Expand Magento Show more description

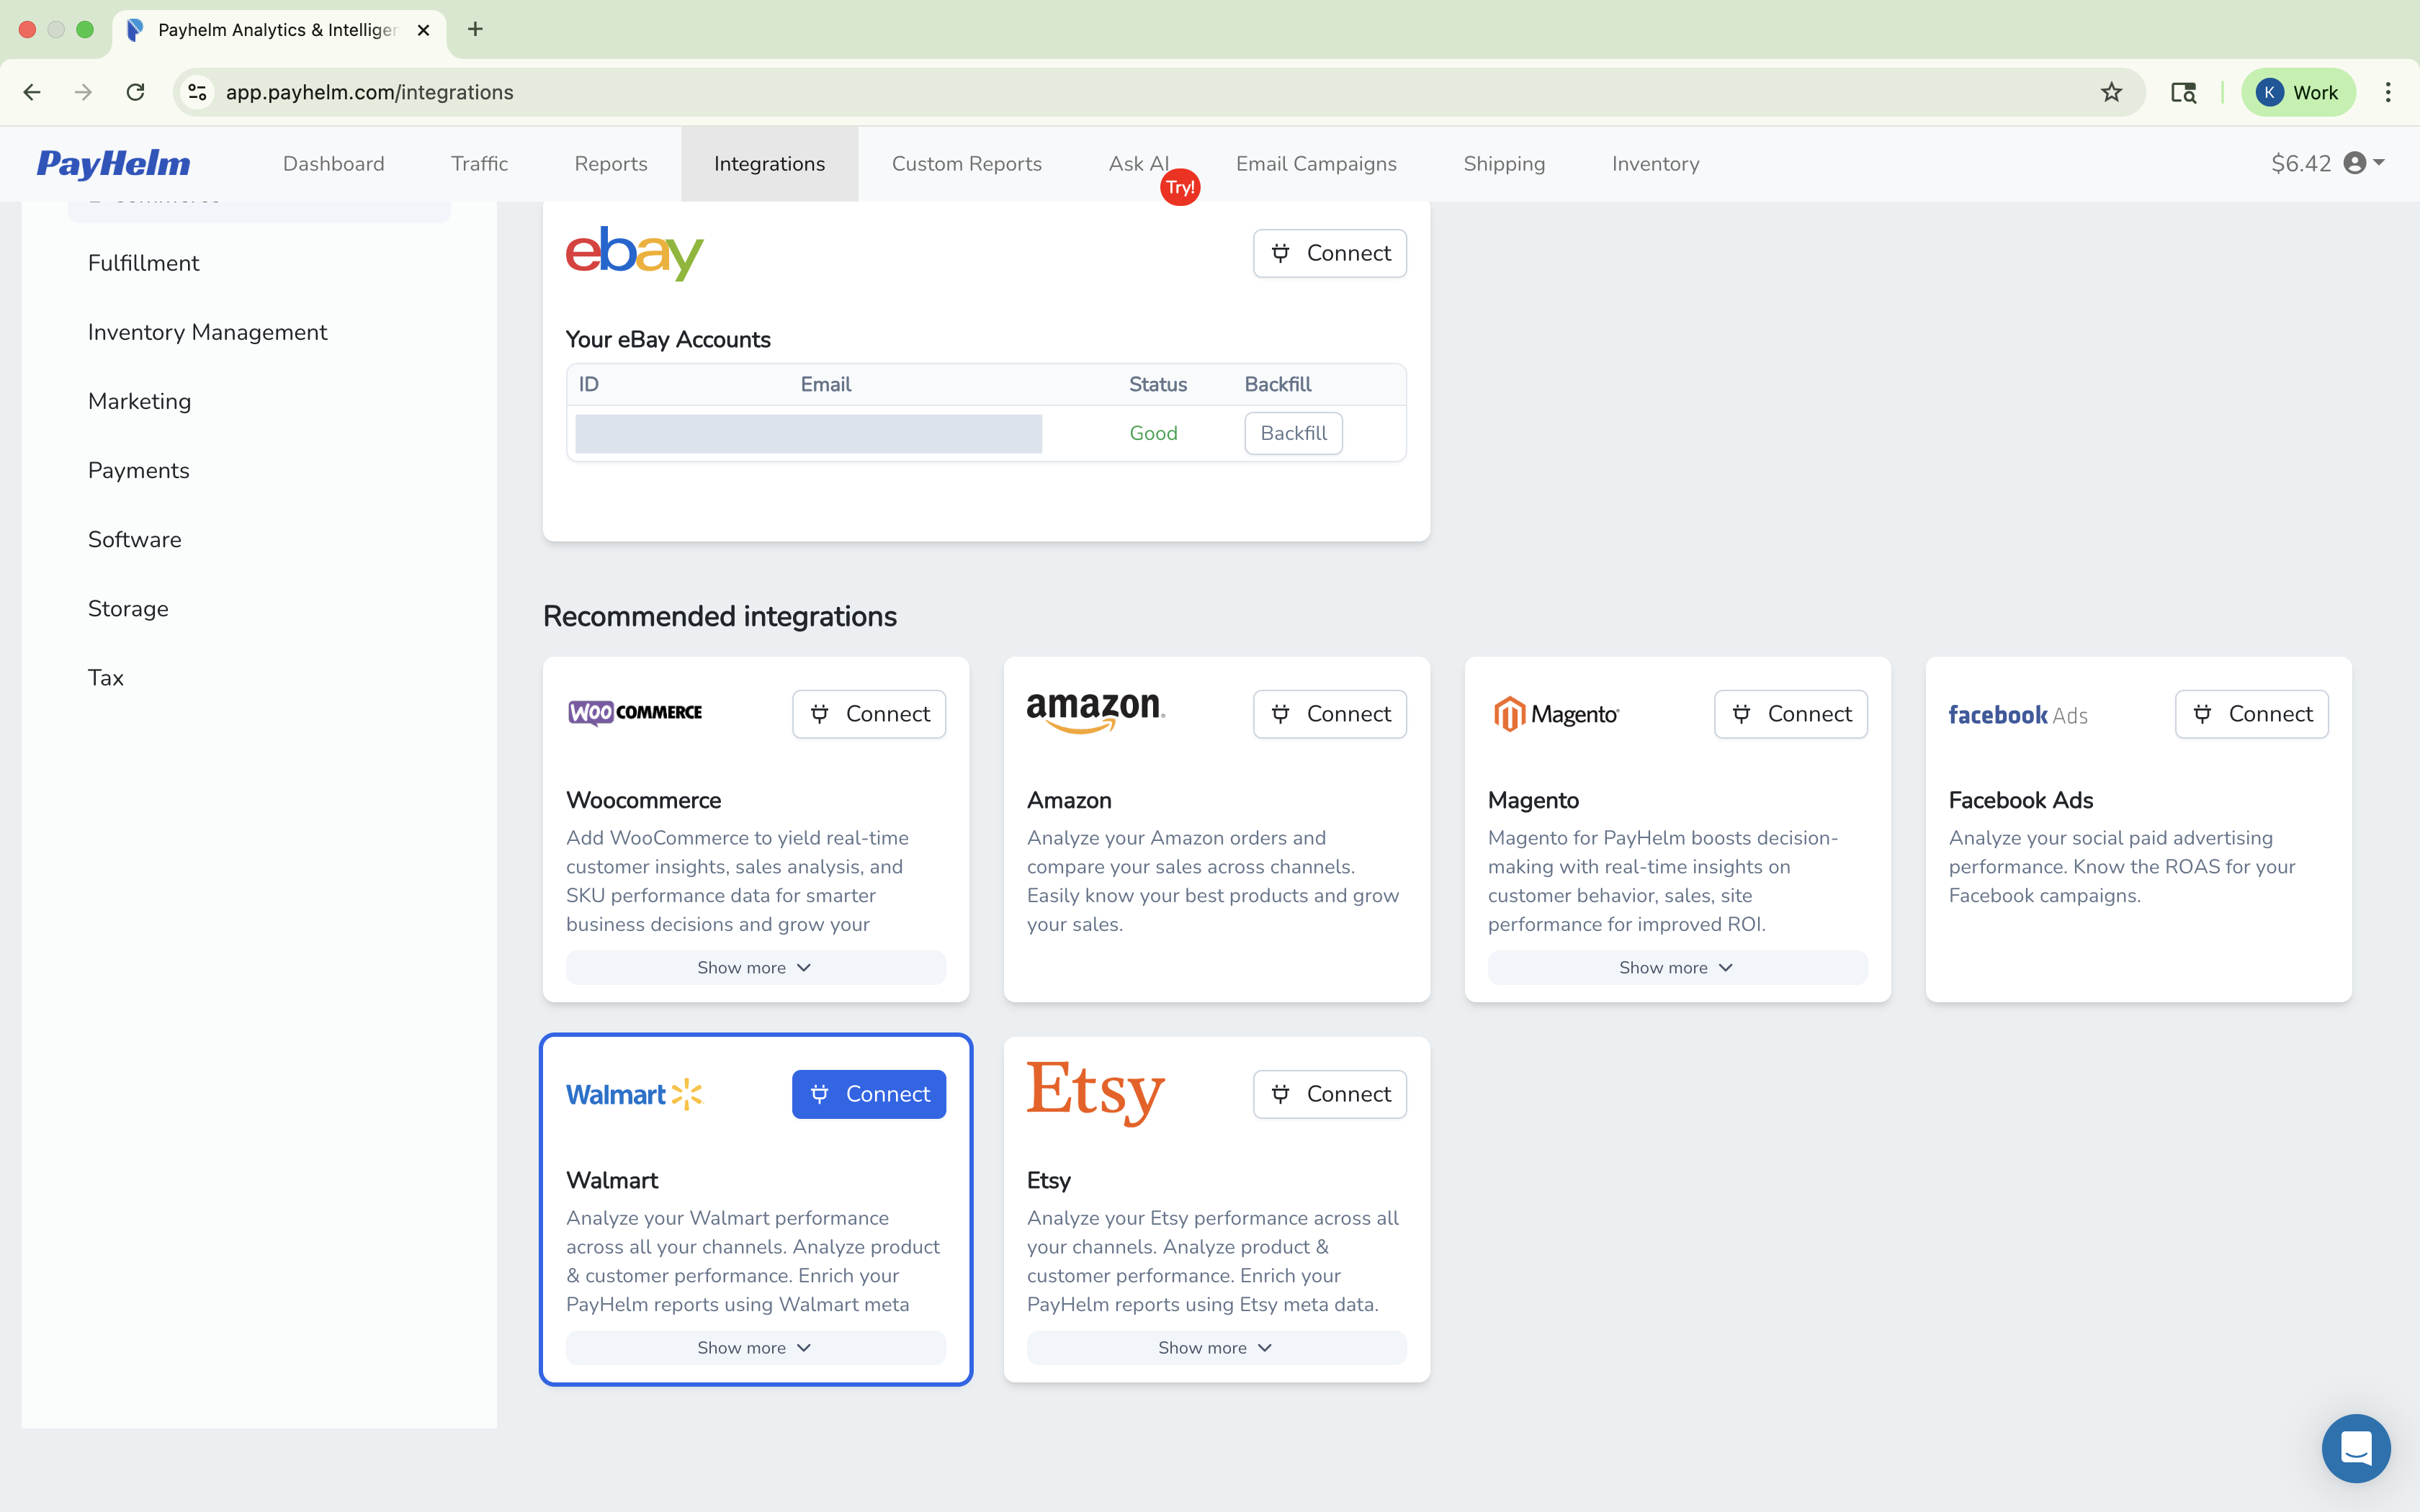pos(1676,967)
